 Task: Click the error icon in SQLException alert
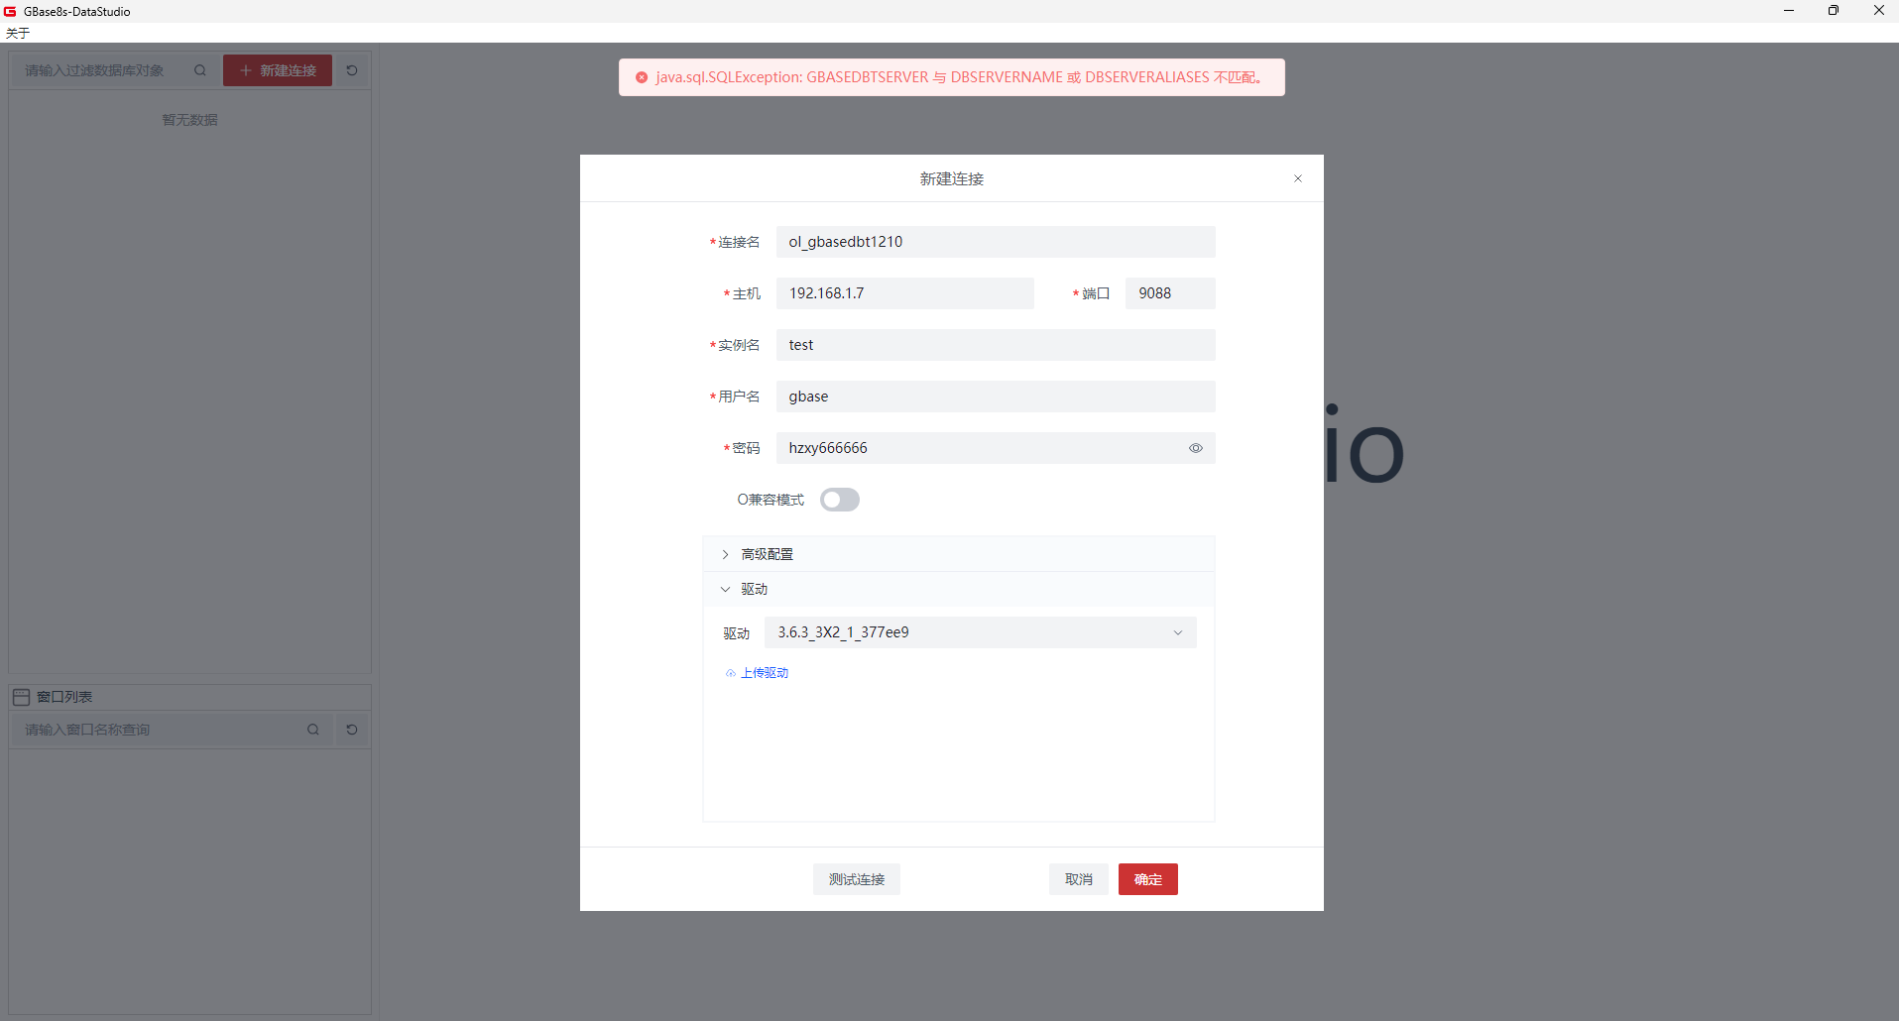tap(642, 77)
